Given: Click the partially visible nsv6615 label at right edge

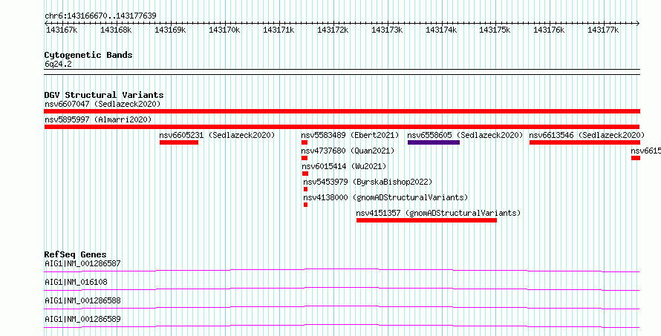Looking at the screenshot, I should tap(645, 151).
